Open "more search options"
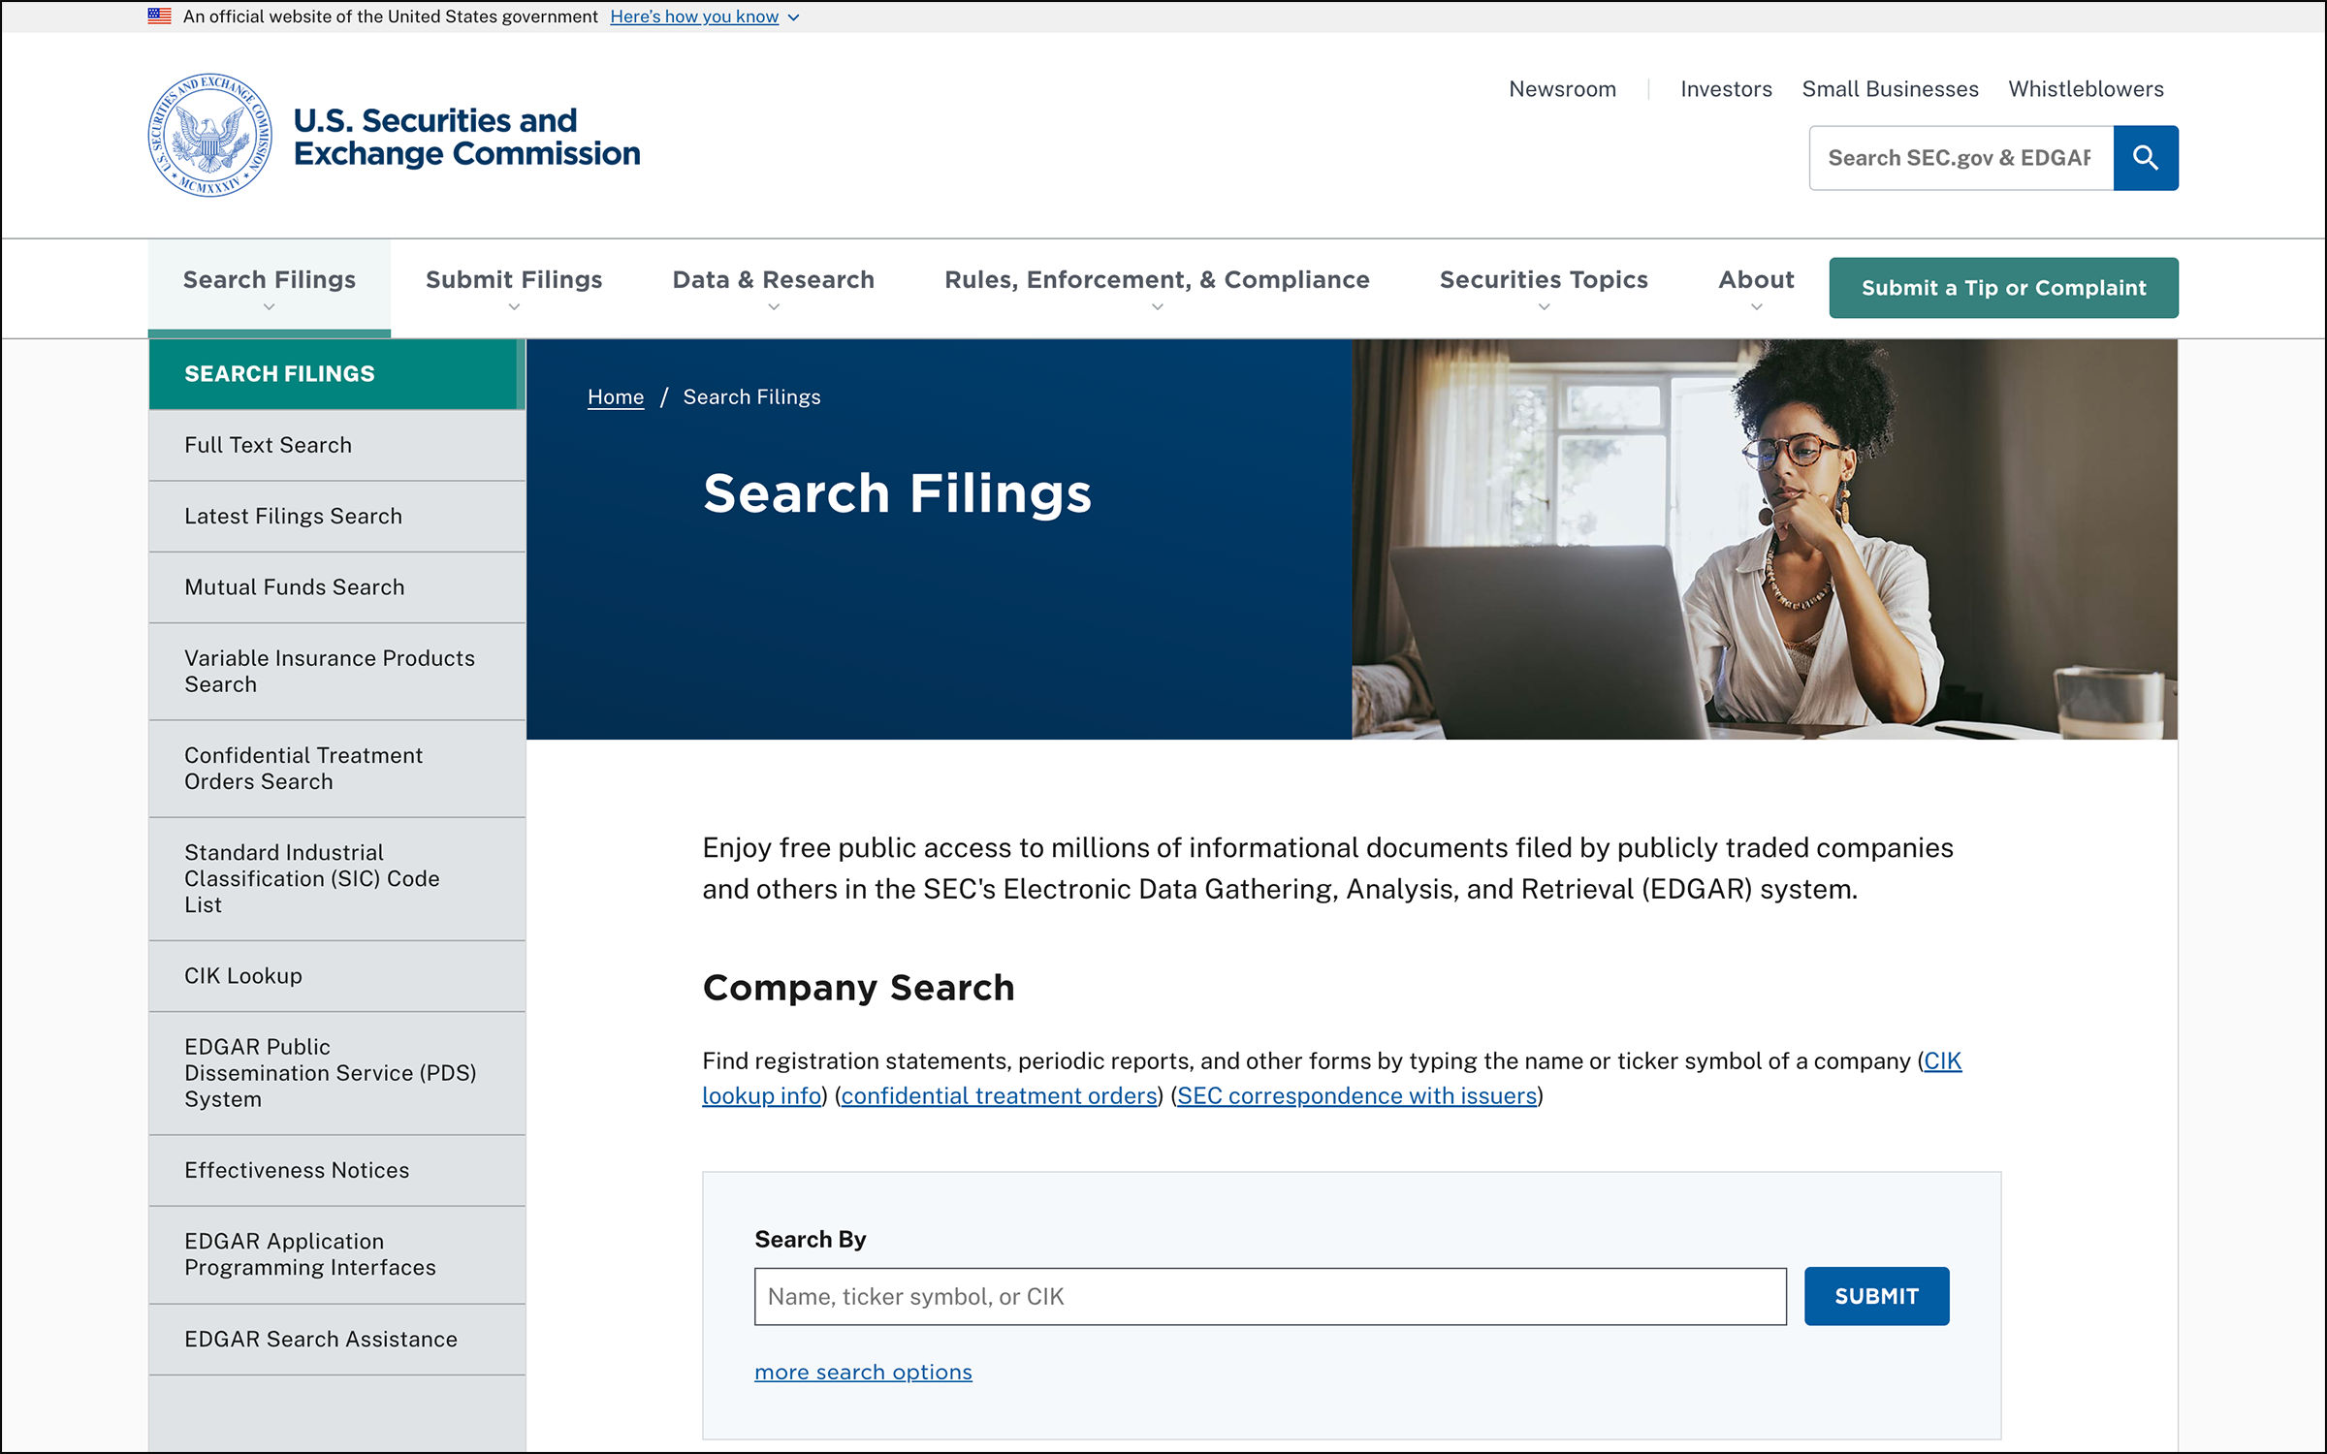The image size is (2327, 1454). pos(862,1371)
